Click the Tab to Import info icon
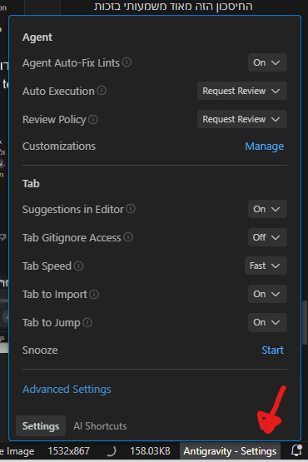The height and width of the screenshot is (462, 308). point(94,294)
